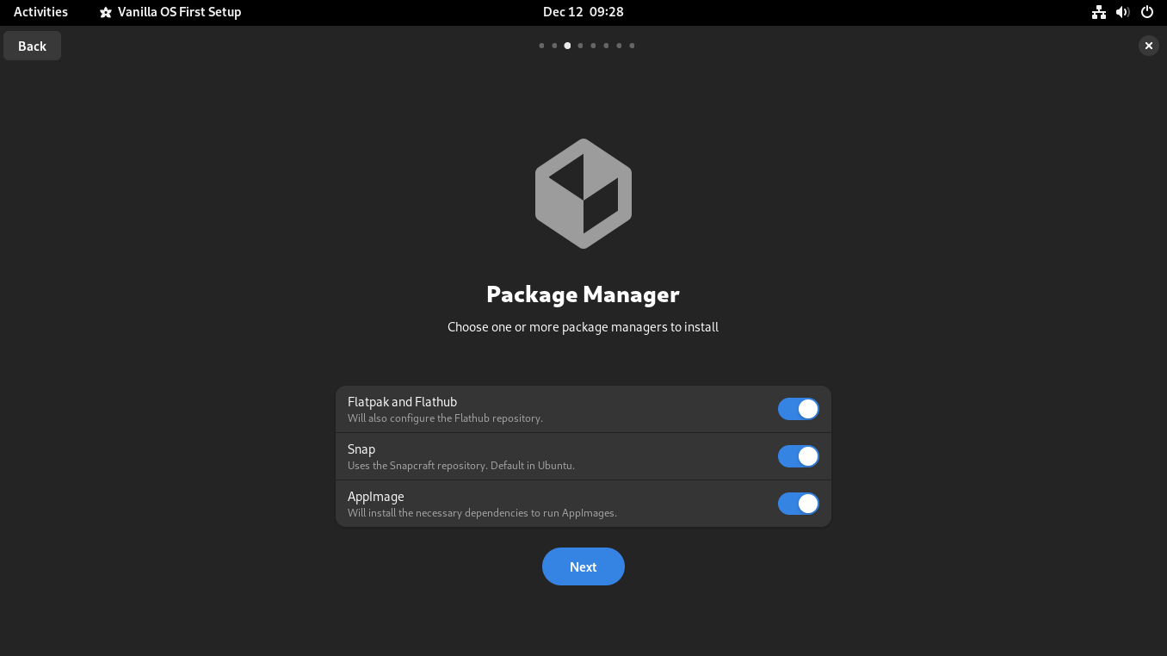Viewport: 1167px width, 656px height.
Task: Click the power icon in the top bar
Action: click(1145, 12)
